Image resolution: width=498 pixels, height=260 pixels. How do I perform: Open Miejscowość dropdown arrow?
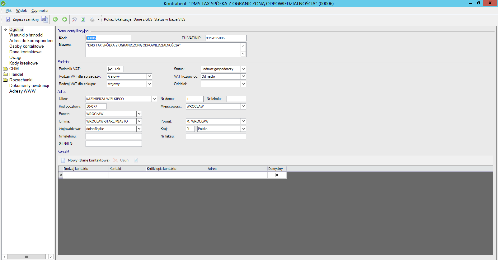pyautogui.click(x=243, y=106)
